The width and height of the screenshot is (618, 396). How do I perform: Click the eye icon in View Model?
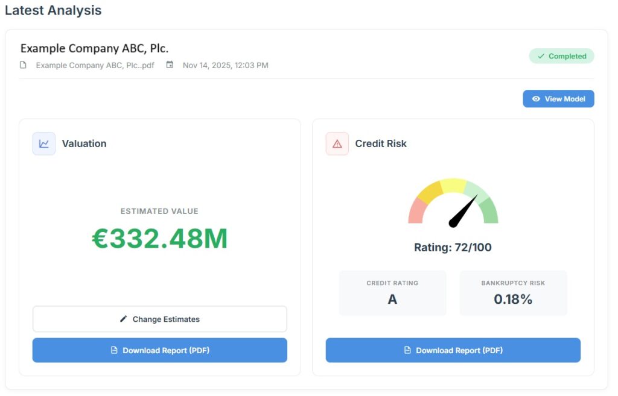coord(536,99)
